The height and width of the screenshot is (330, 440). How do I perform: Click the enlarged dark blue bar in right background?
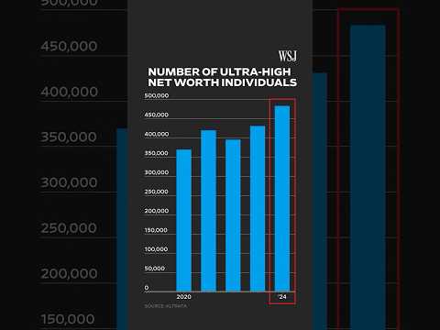click(x=368, y=177)
